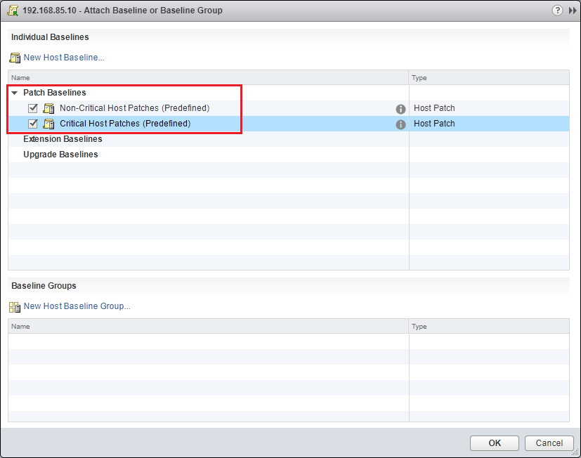Click Host Patch type cell for Non-Critical row
This screenshot has height=458, width=581.
(x=489, y=108)
